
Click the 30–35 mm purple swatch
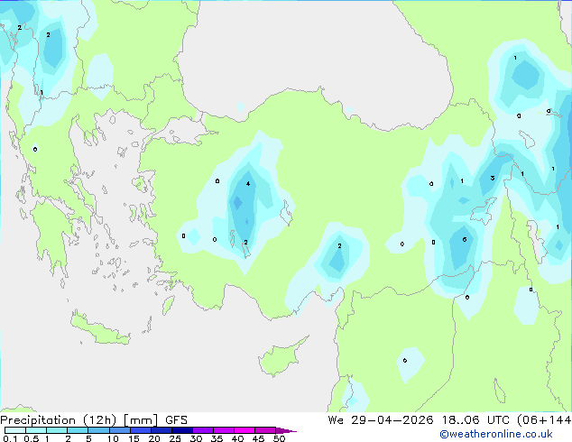(x=203, y=430)
